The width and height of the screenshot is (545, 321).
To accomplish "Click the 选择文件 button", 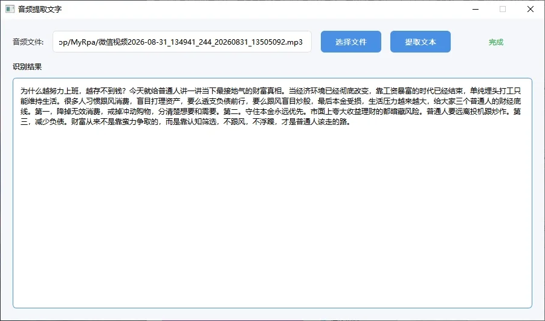I will pos(350,42).
